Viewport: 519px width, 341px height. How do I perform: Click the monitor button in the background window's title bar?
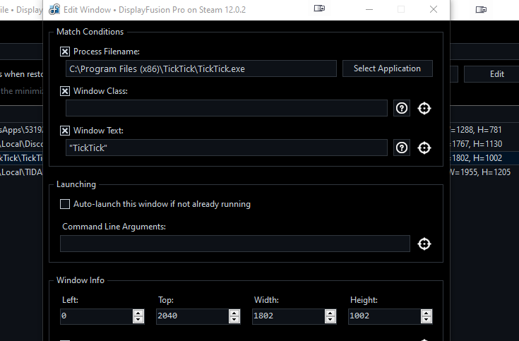(x=481, y=10)
